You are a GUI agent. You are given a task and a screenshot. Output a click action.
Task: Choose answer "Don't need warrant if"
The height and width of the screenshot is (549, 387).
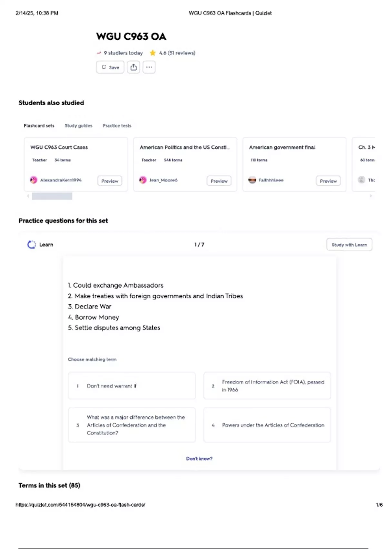[x=132, y=386]
